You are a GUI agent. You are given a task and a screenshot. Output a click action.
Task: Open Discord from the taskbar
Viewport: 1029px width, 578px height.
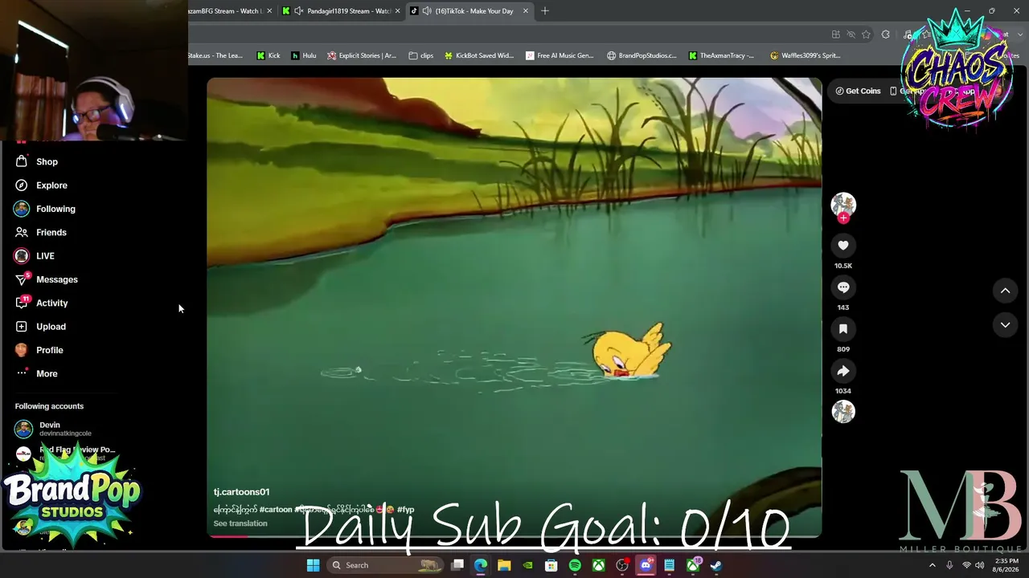click(x=646, y=565)
